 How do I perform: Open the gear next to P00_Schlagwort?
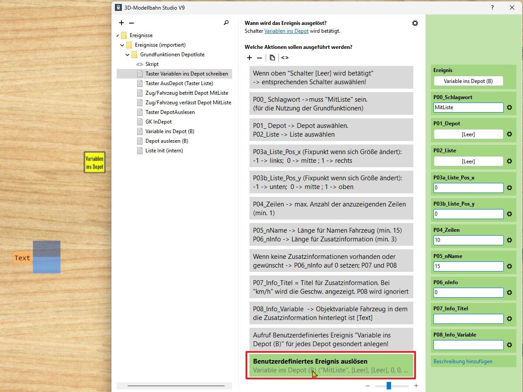coord(509,107)
